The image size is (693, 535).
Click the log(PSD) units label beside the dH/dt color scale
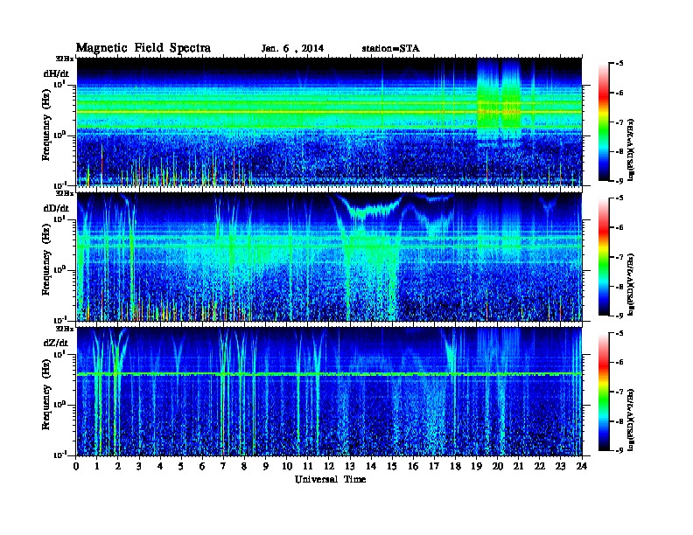[631, 149]
